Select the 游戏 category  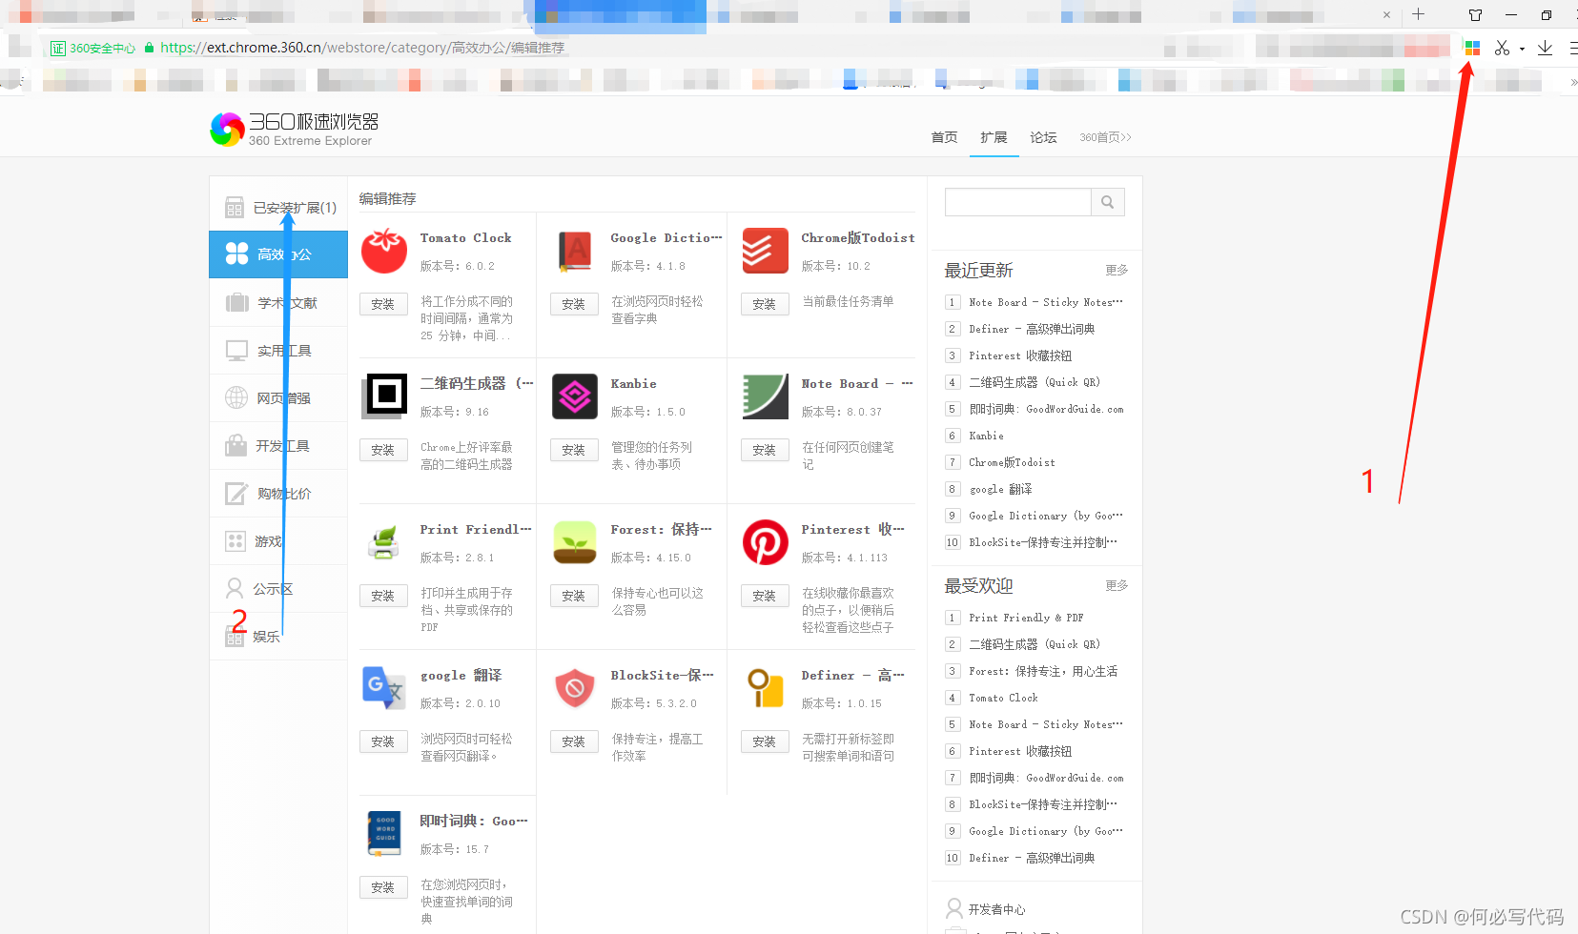click(x=278, y=541)
